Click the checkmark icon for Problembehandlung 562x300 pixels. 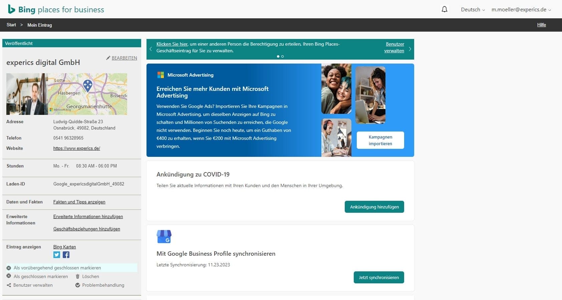78,285
